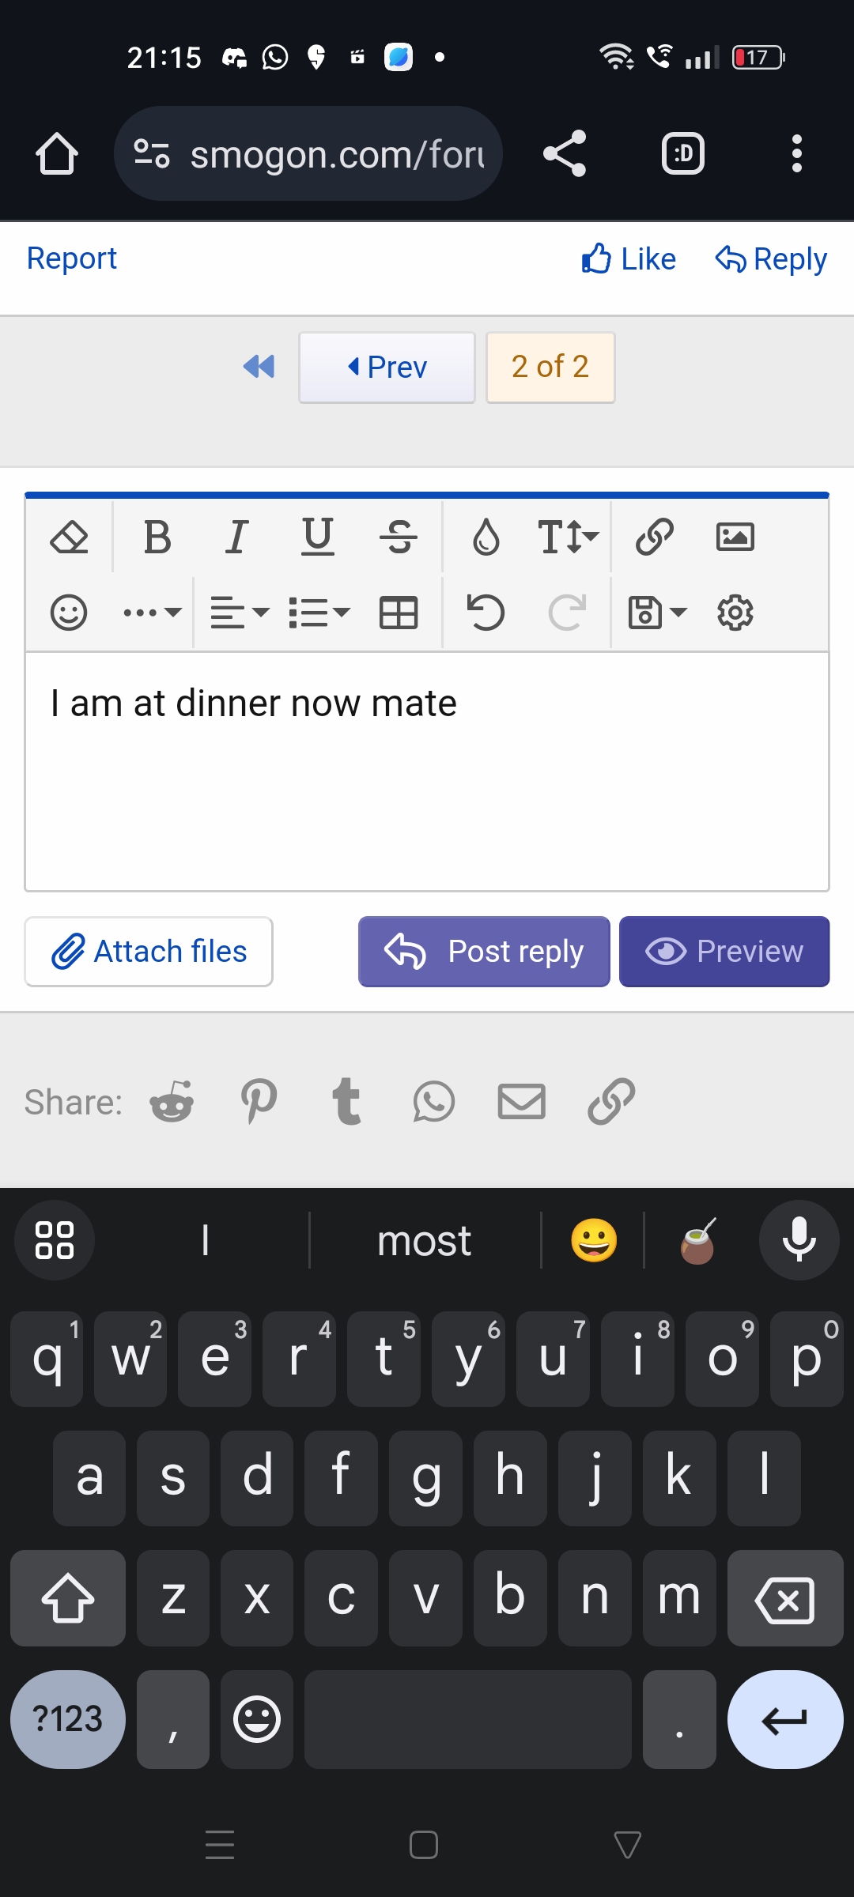The height and width of the screenshot is (1897, 854).
Task: Toggle underline formatting
Action: point(318,537)
